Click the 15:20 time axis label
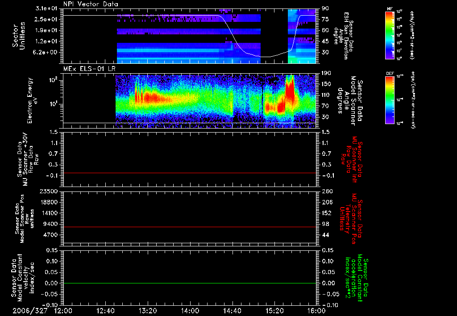The width and height of the screenshot is (457, 316). tap(274, 311)
